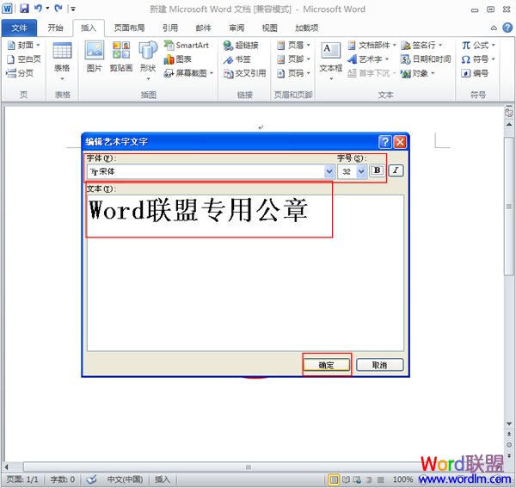Insert date and time (日期和时间)

tap(426, 59)
